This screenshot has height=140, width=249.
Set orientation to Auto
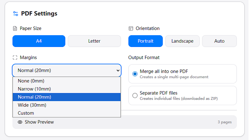(219, 41)
